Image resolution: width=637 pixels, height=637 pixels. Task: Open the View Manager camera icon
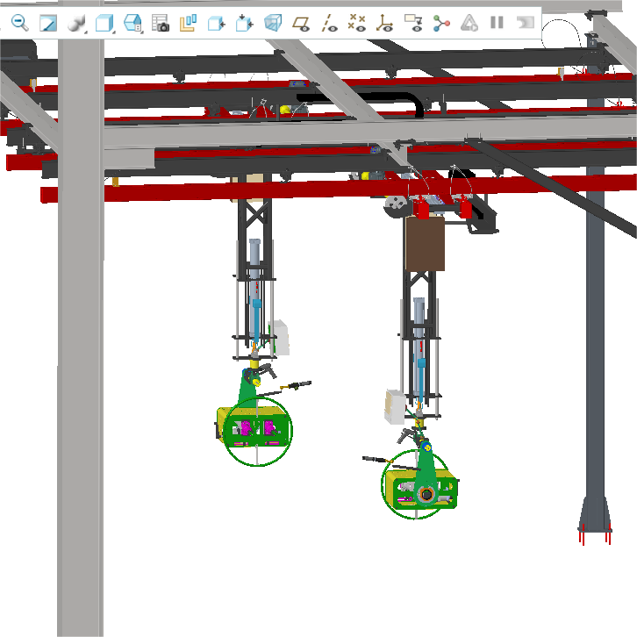pyautogui.click(x=161, y=24)
